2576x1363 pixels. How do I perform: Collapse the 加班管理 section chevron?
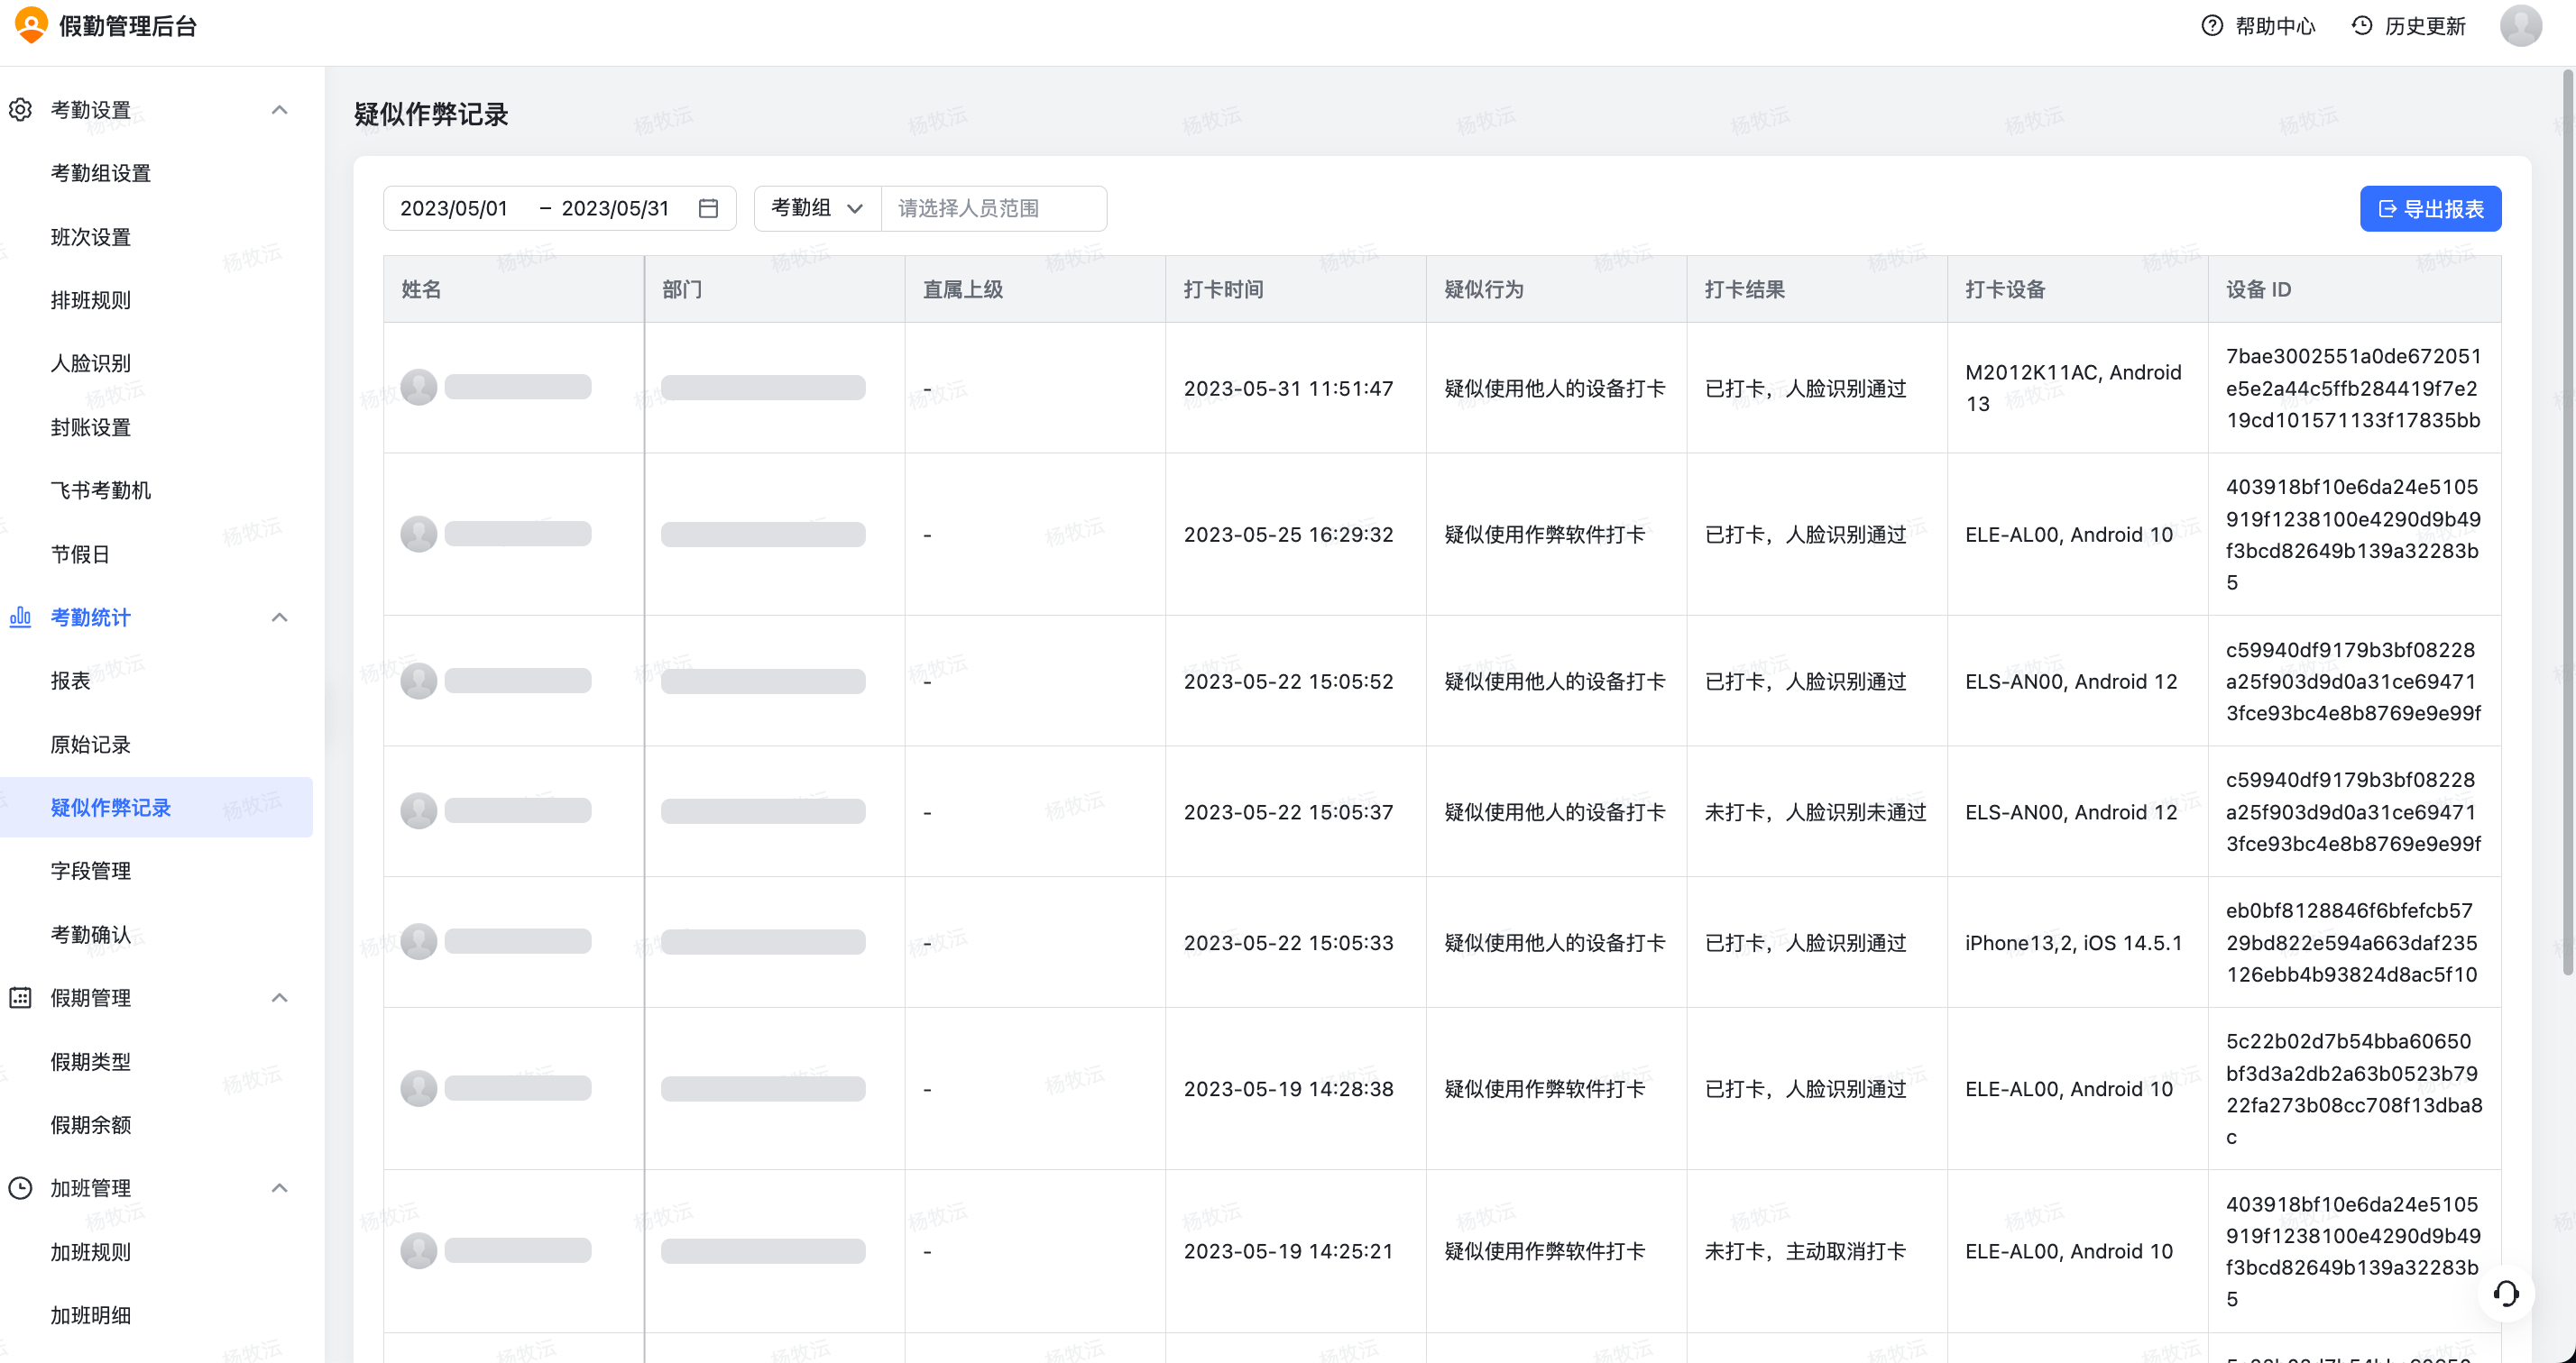click(x=280, y=1188)
